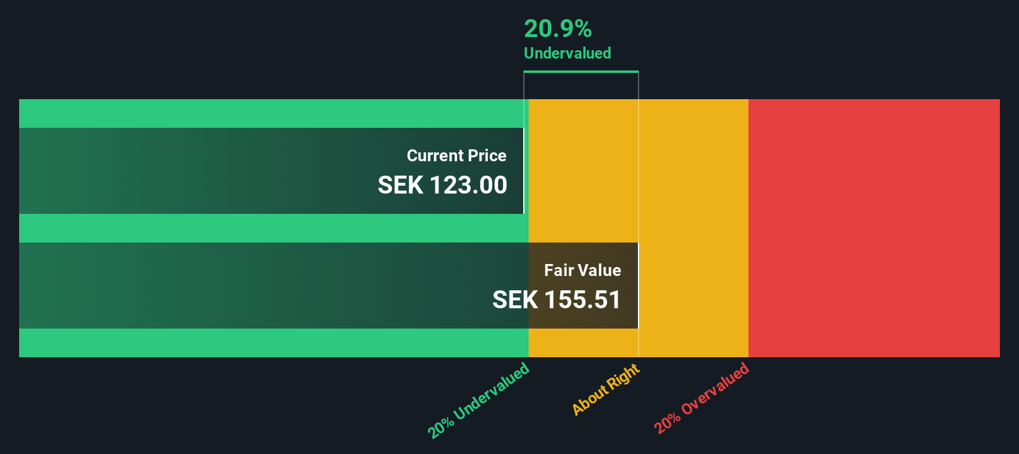Viewport: 1019px width, 454px height.
Task: Click the Current Price label
Action: (x=456, y=155)
